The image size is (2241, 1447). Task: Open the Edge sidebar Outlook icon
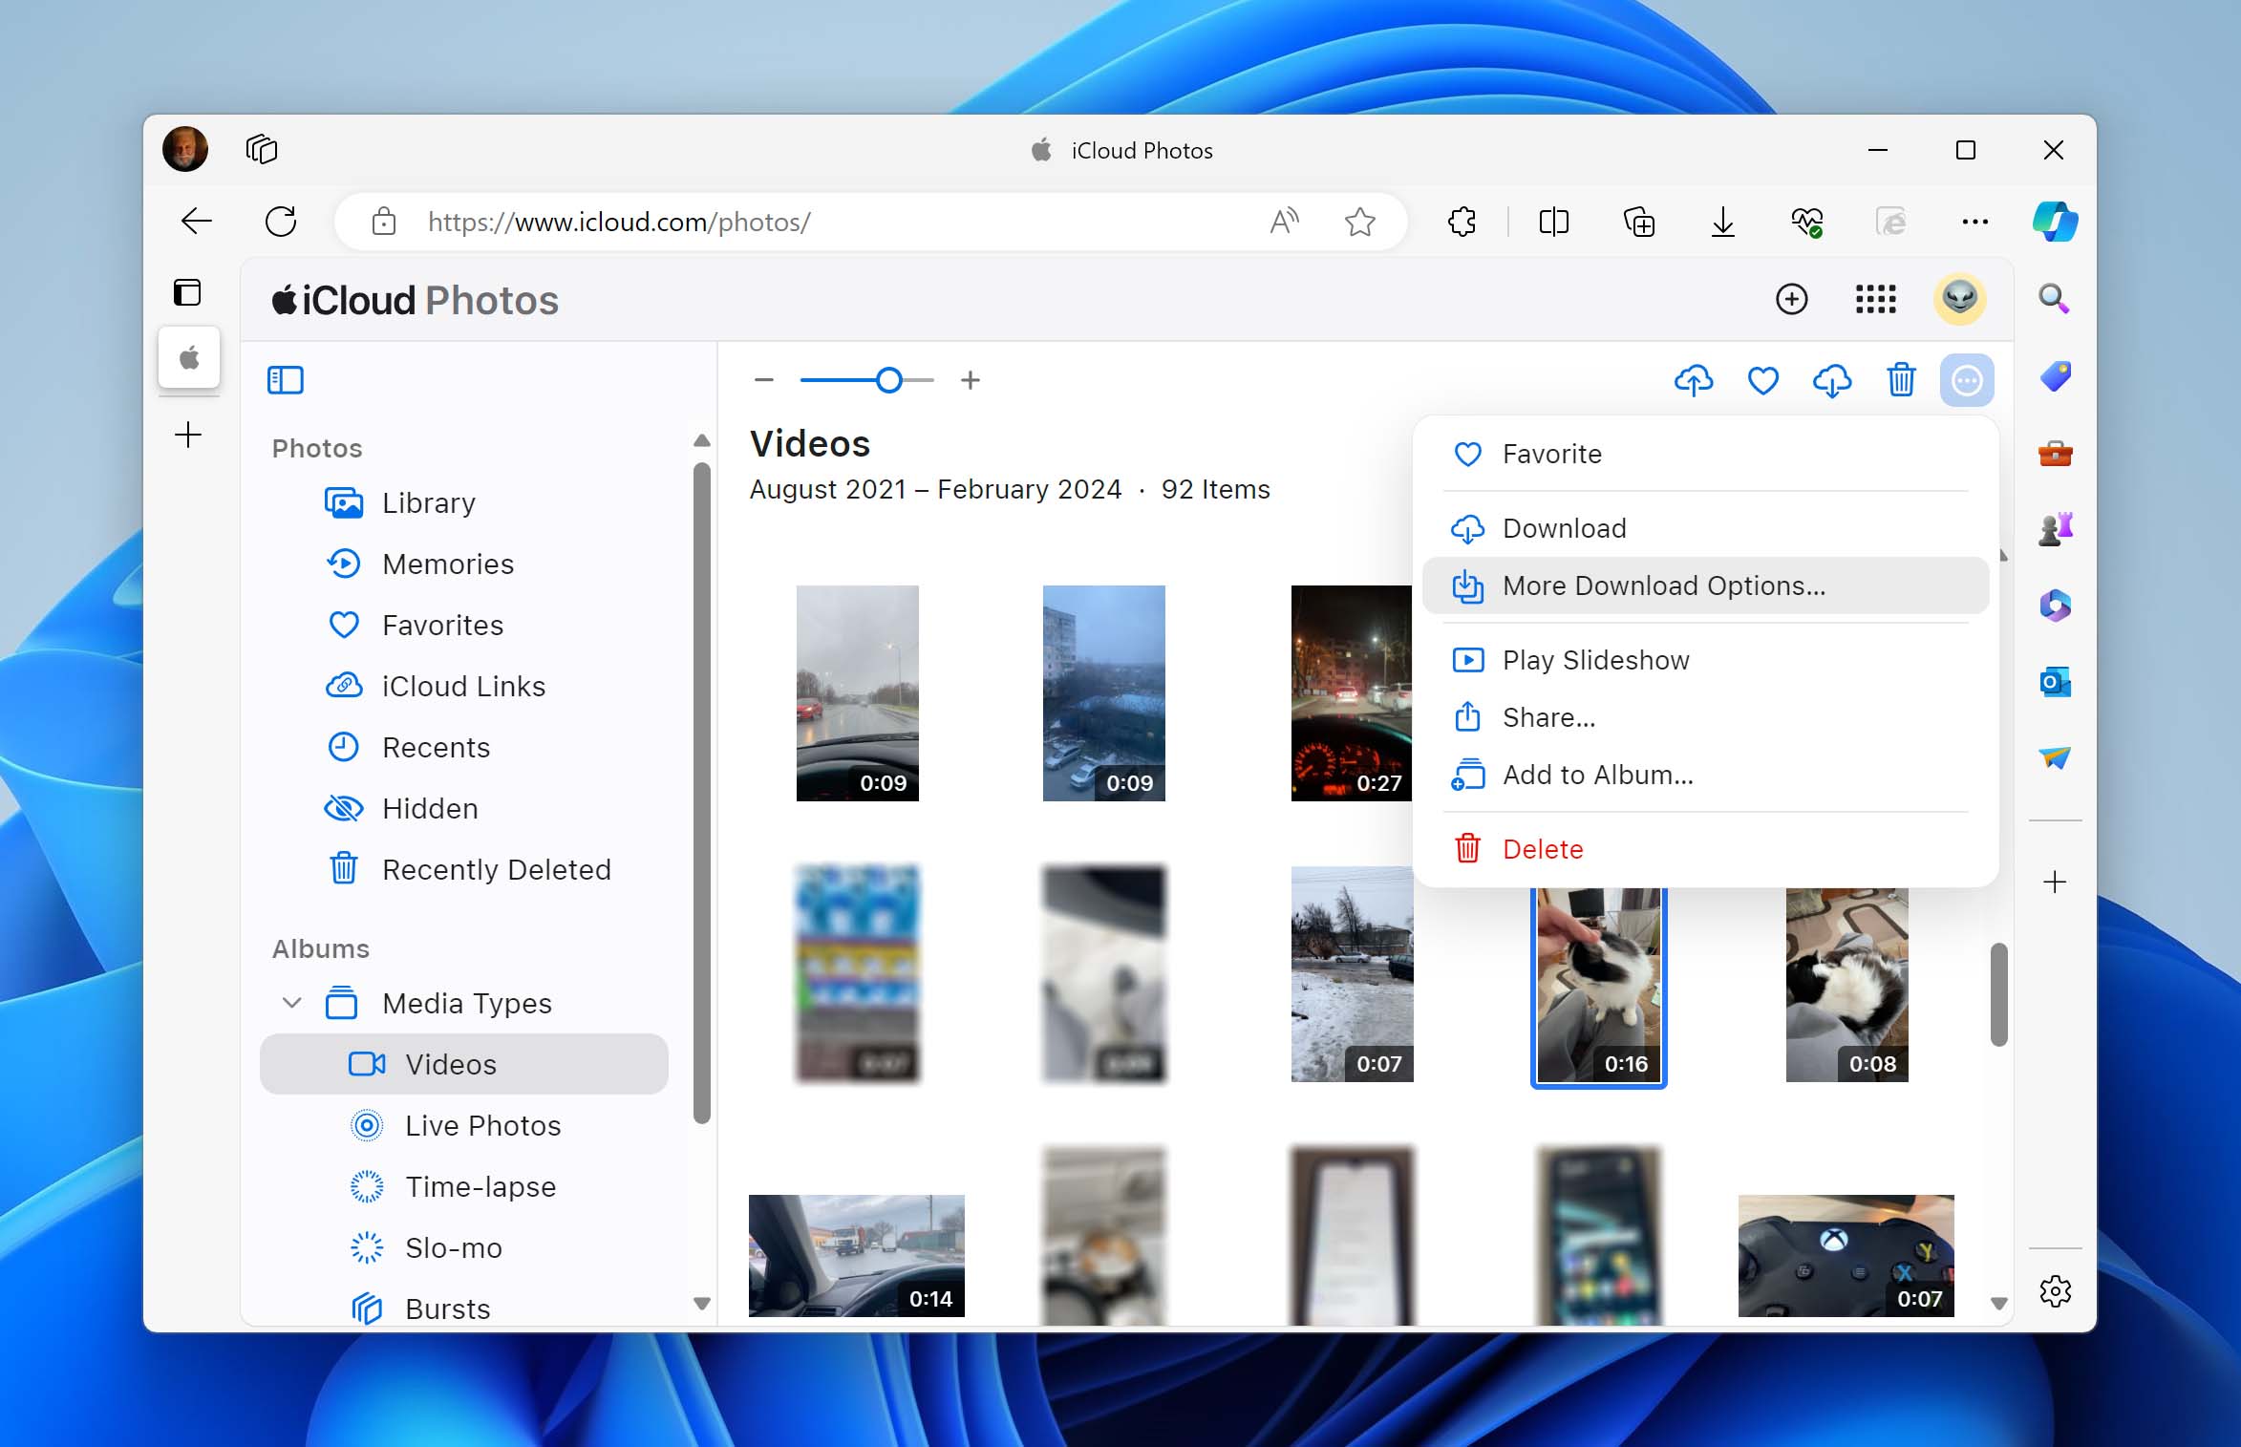[x=2055, y=682]
